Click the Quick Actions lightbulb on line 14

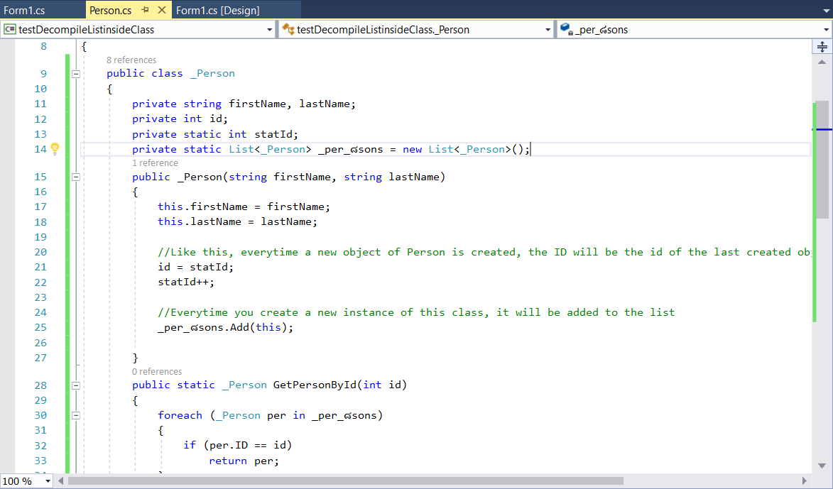coord(55,149)
